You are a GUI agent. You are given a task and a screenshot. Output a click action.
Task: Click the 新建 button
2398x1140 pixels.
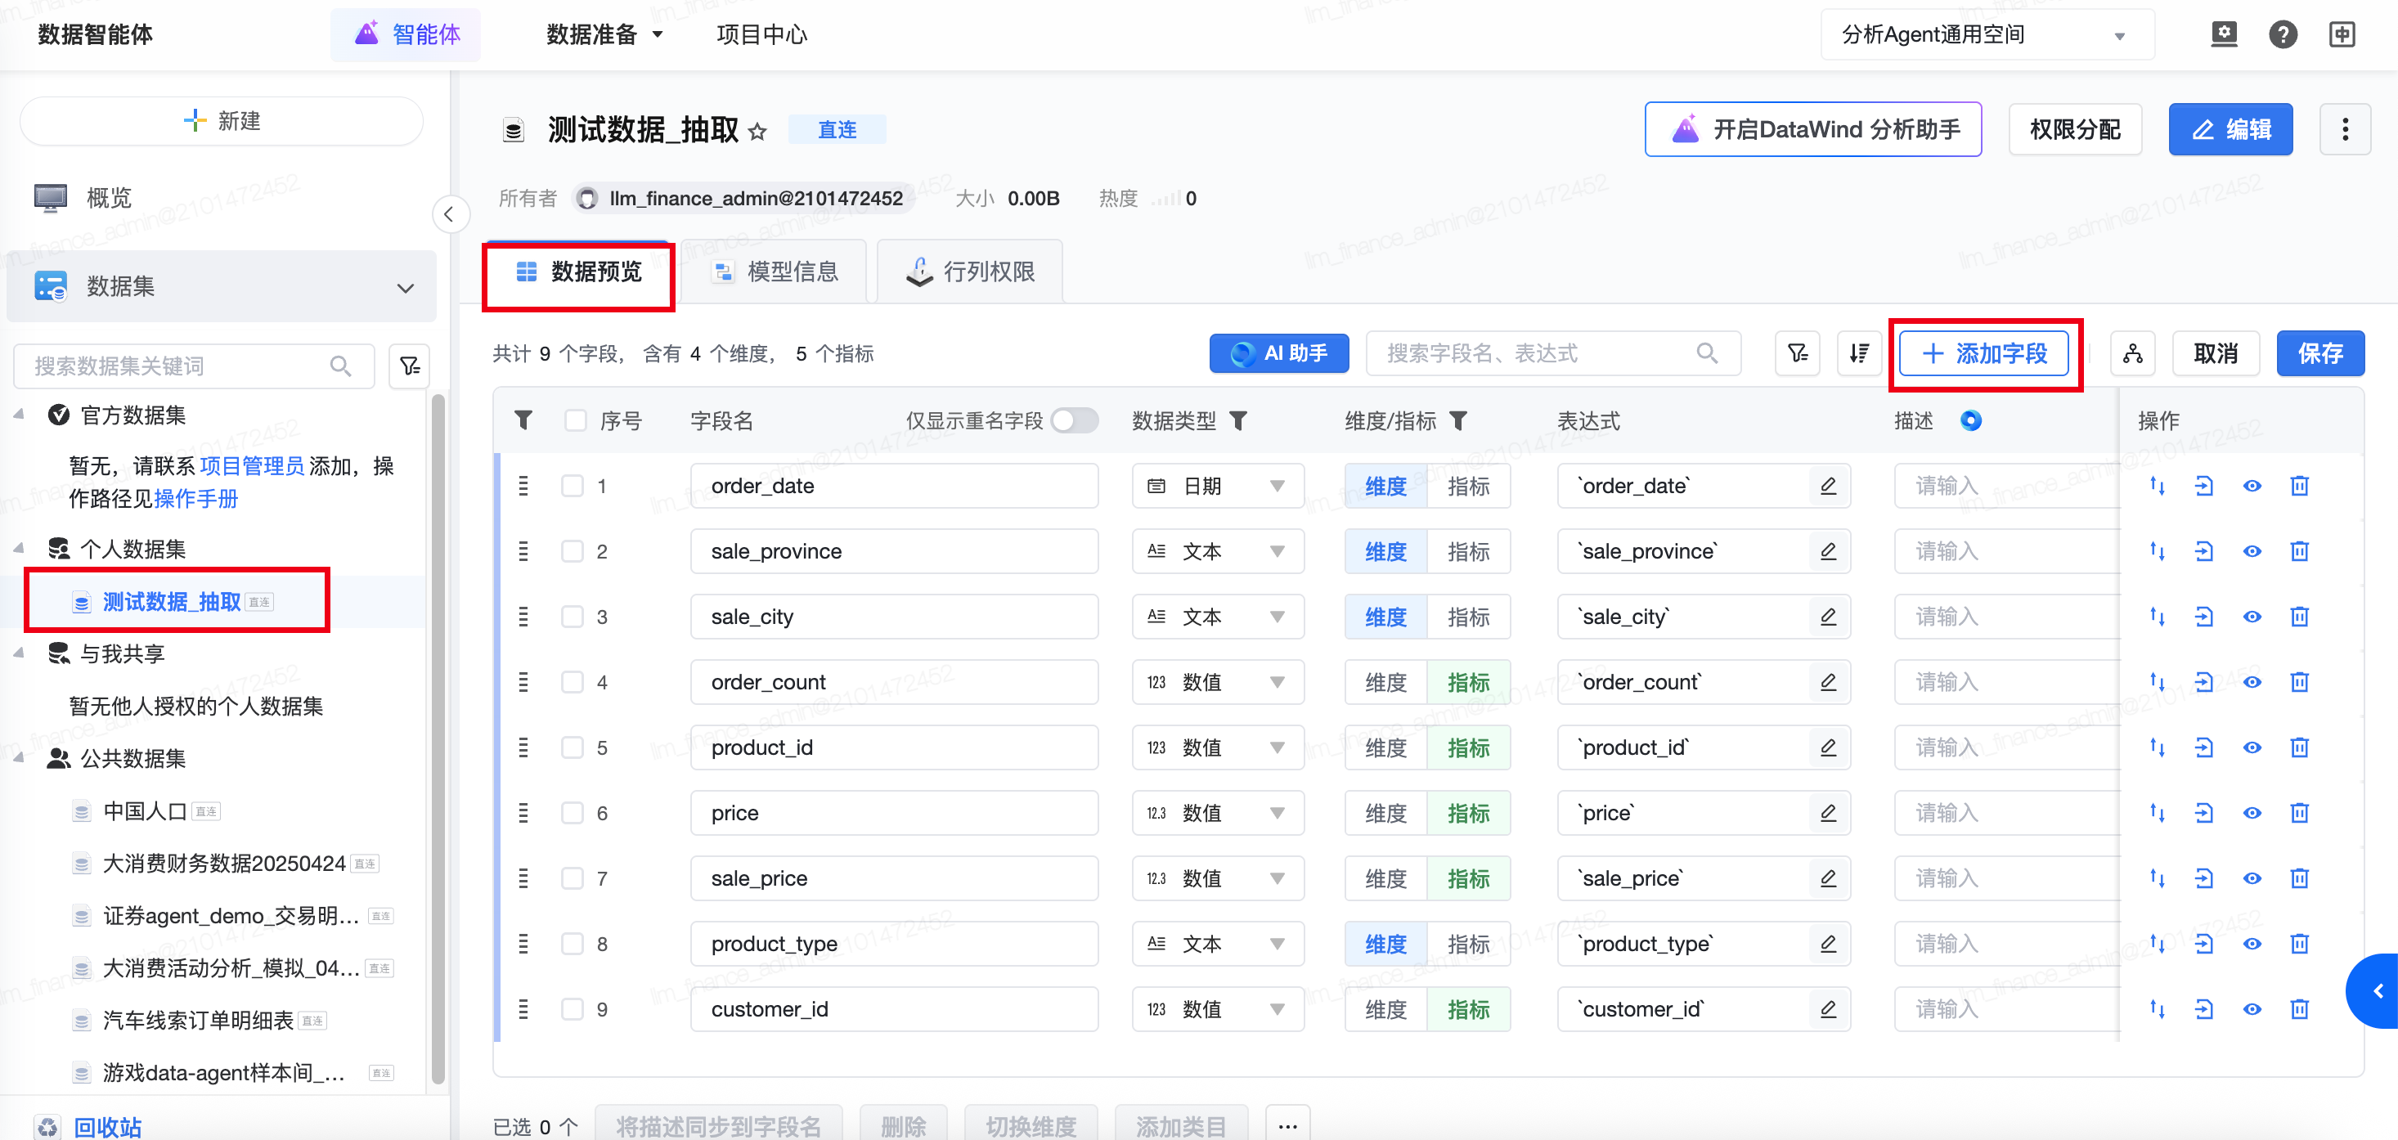222,121
